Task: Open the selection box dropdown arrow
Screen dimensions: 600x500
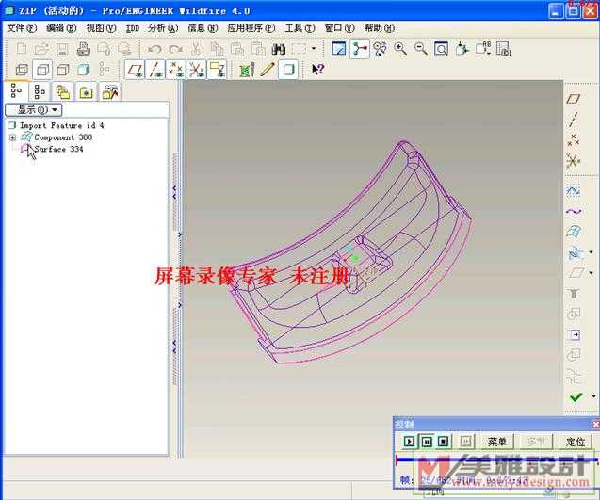Action: (x=314, y=49)
